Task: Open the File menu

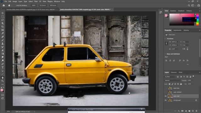Action: [x=6, y=1]
